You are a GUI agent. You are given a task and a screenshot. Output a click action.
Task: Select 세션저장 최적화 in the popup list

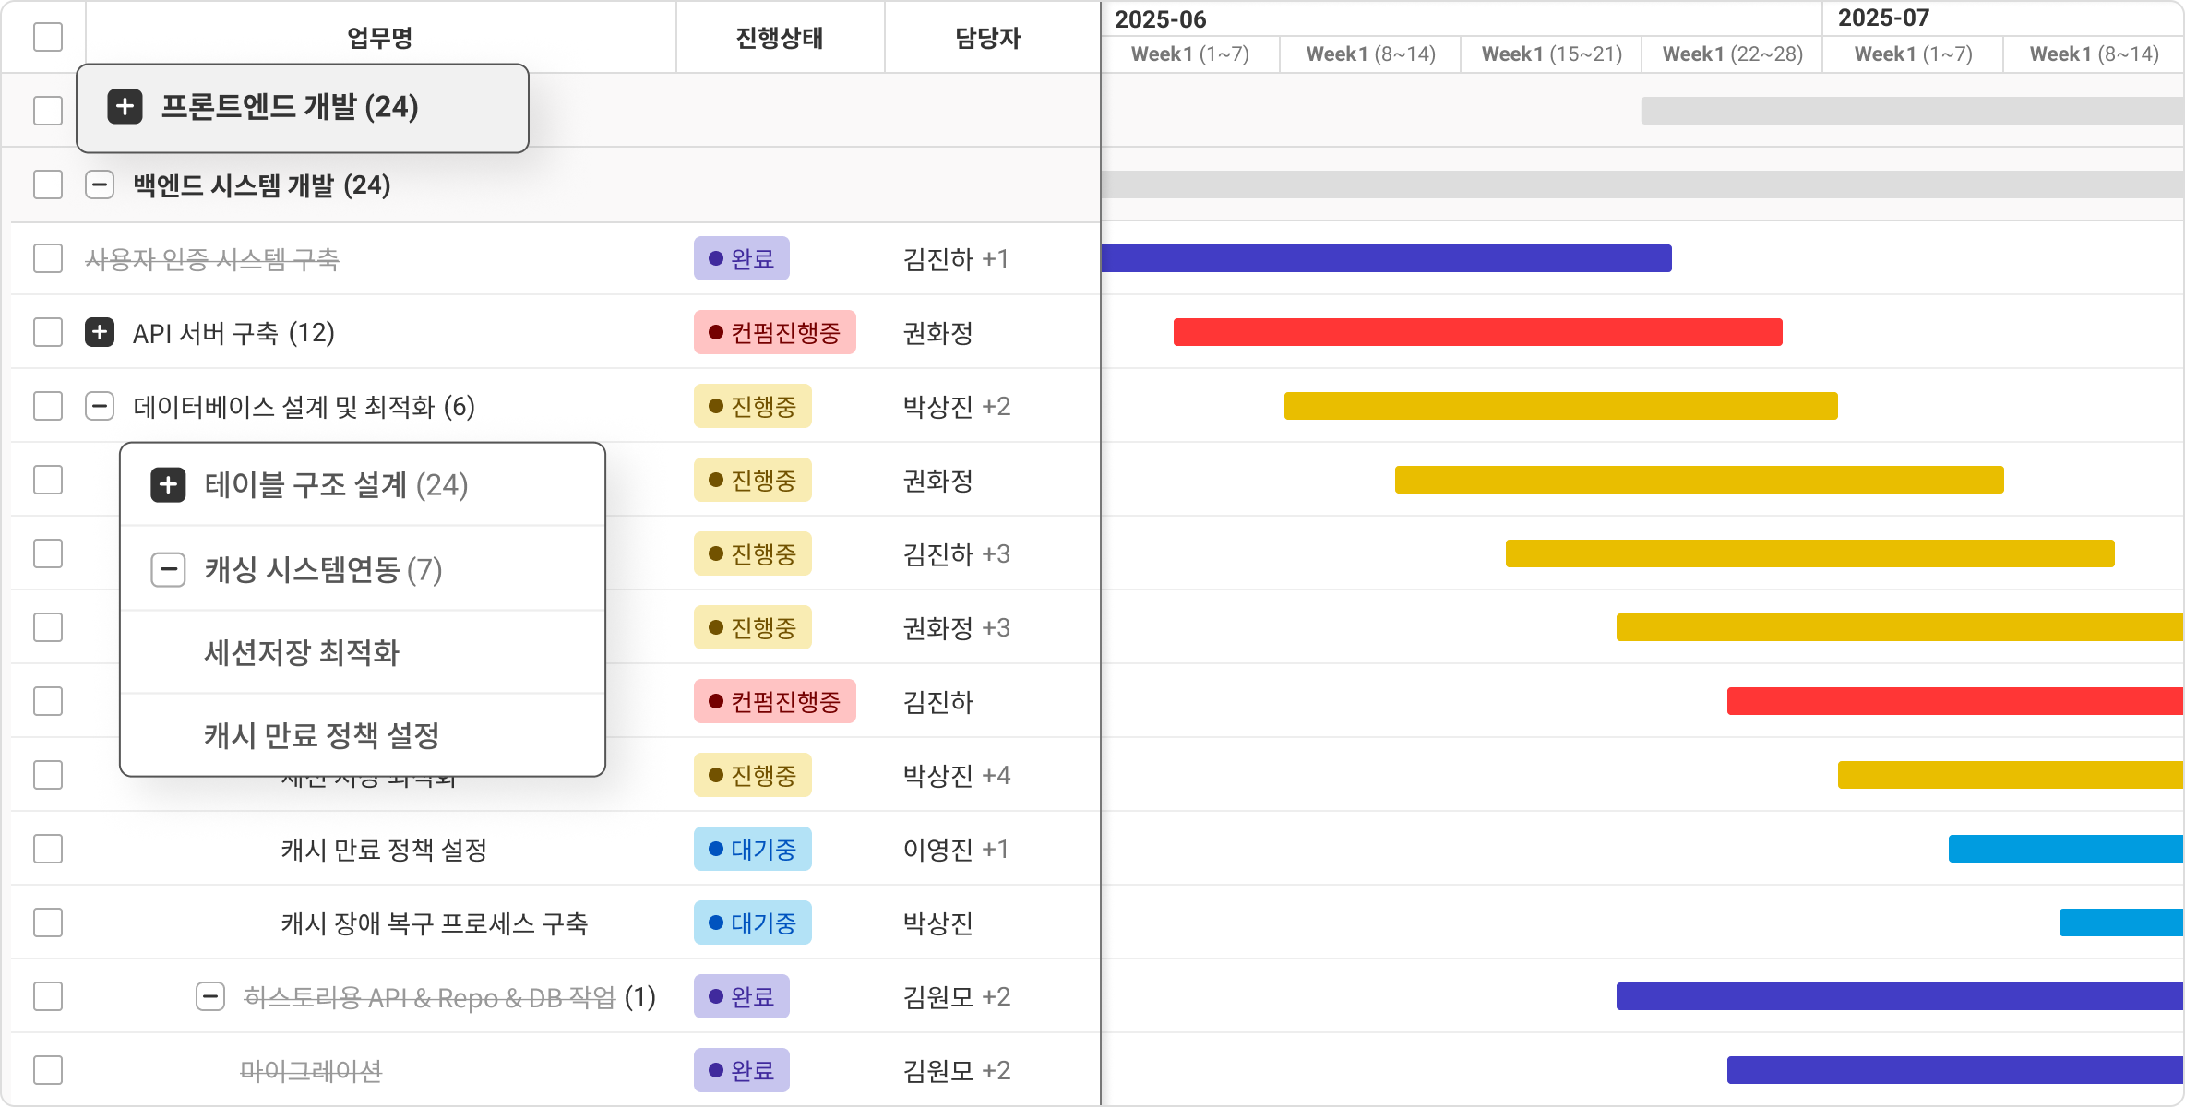[302, 652]
